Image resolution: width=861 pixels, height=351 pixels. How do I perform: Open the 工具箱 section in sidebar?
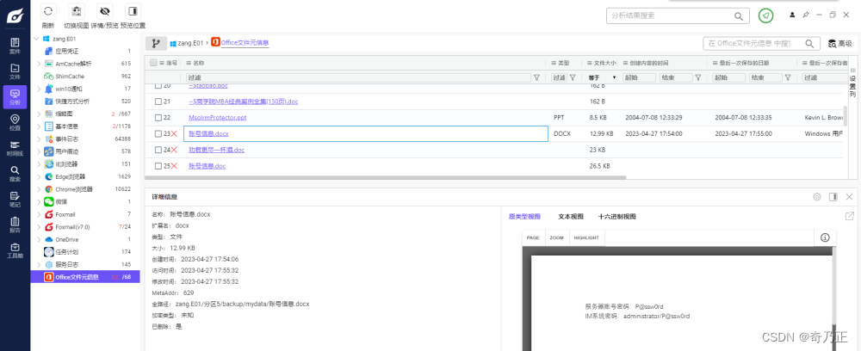tap(15, 250)
